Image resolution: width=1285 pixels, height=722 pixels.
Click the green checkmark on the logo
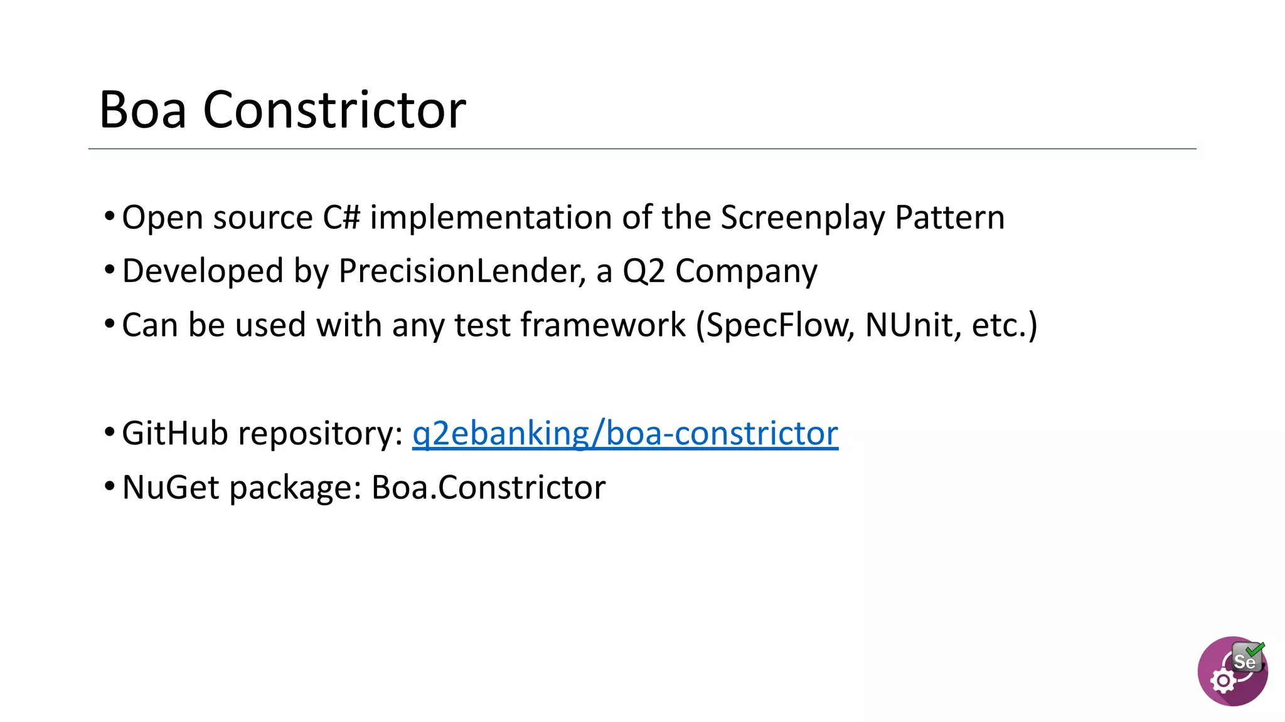(1255, 649)
